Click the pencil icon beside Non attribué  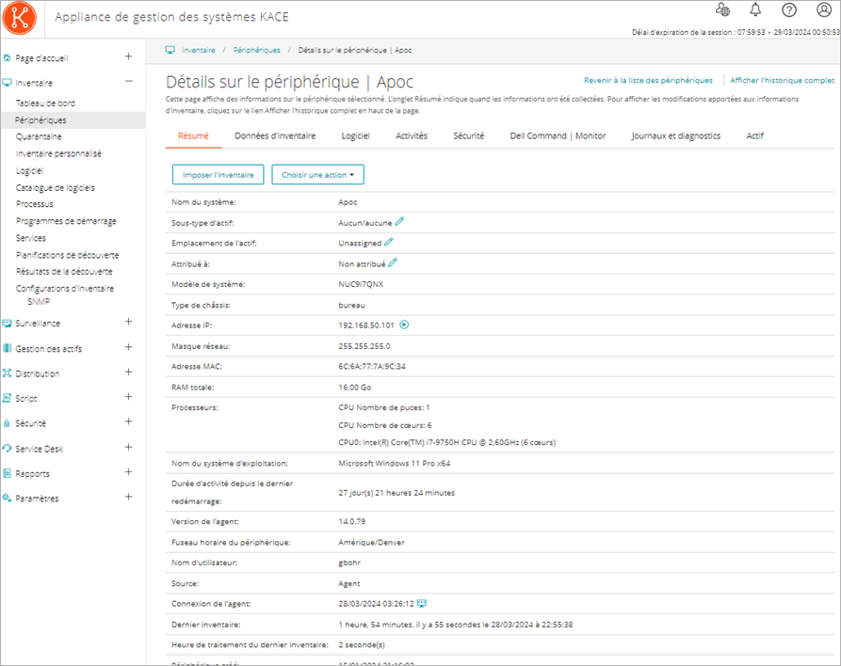tap(393, 263)
